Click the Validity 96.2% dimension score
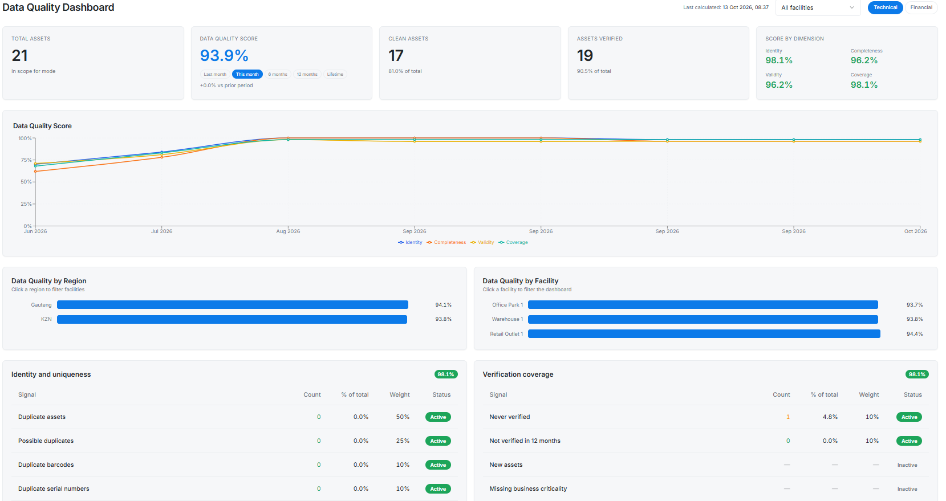Screen dimensions: 946x501 779,85
